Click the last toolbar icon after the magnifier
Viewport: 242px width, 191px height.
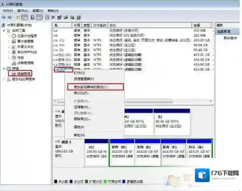pyautogui.click(x=79, y=17)
